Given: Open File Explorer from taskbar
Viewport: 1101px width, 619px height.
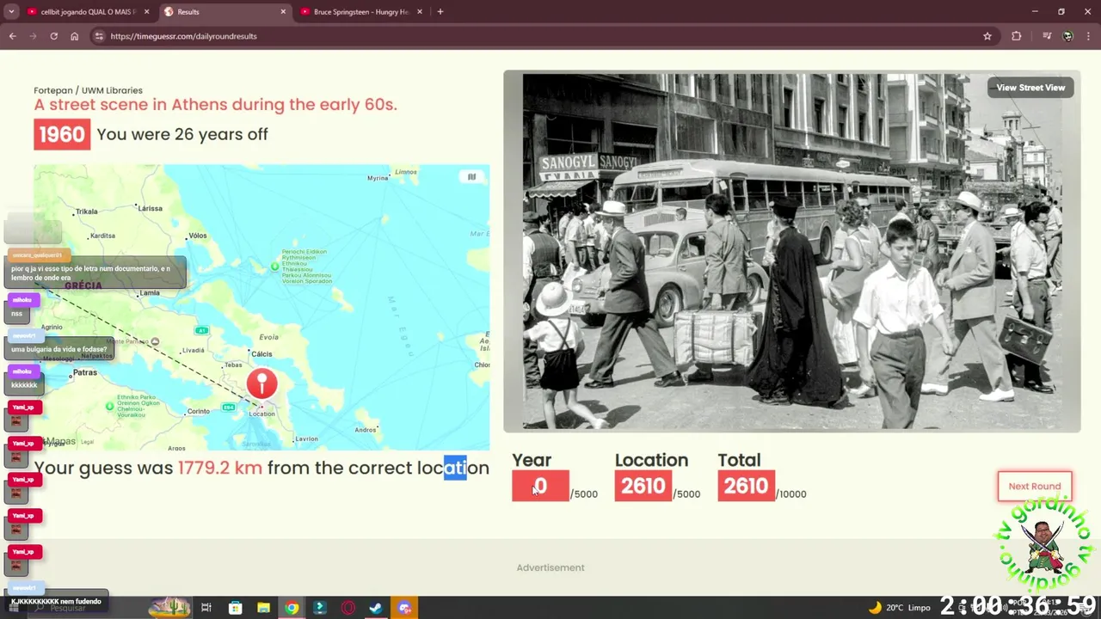Looking at the screenshot, I should pyautogui.click(x=263, y=608).
